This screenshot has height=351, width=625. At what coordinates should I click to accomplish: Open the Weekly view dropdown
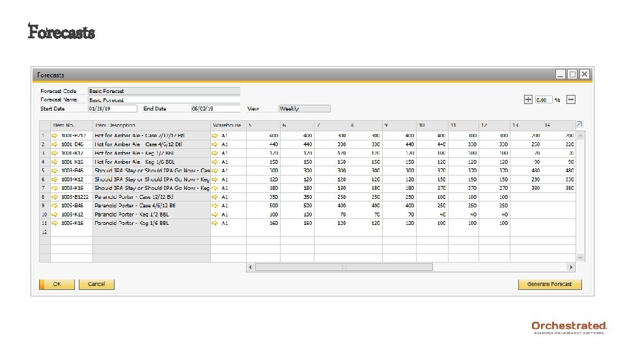click(305, 109)
